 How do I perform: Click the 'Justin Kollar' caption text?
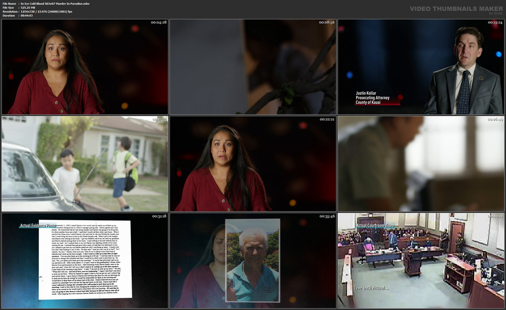pos(366,93)
